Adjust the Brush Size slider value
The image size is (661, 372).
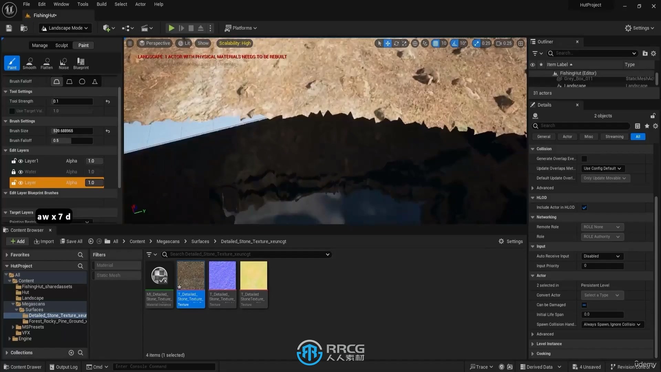coord(72,131)
